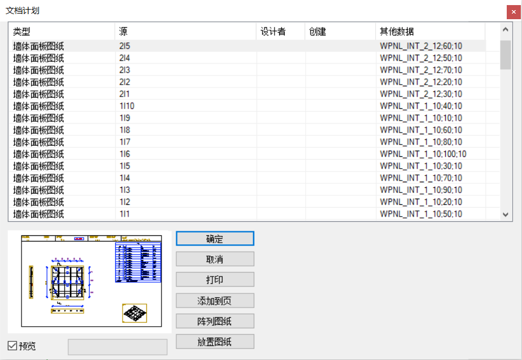Click the 放置图纸 button
522x360 pixels.
pos(215,342)
